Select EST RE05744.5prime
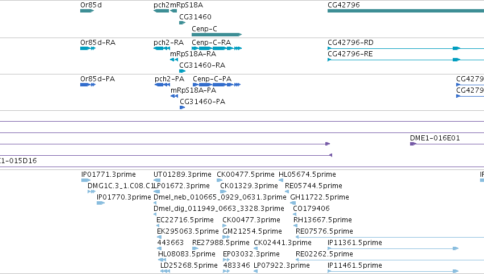484x274 pixels. [x=313, y=186]
